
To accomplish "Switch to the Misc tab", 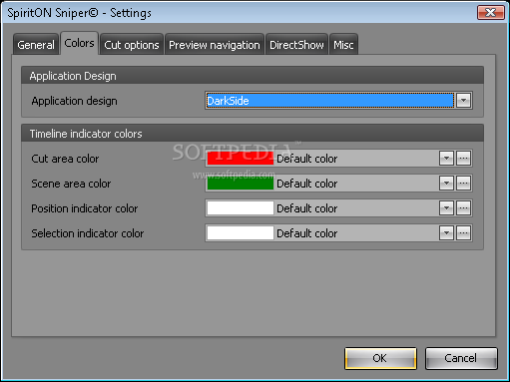I will (x=343, y=45).
